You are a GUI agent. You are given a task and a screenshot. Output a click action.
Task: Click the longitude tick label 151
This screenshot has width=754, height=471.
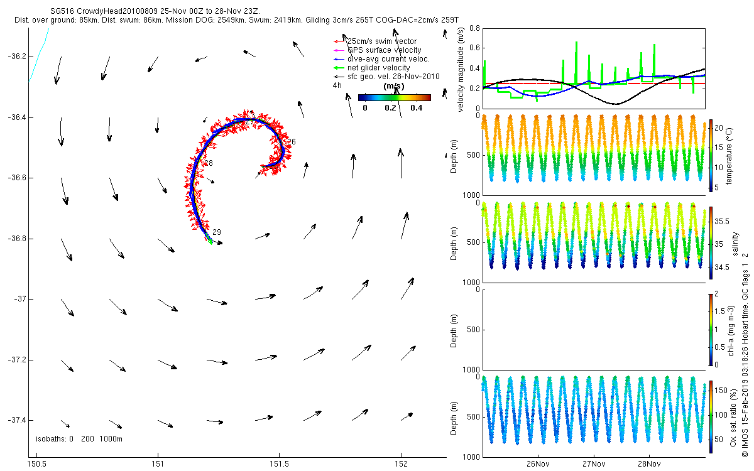pos(158,464)
